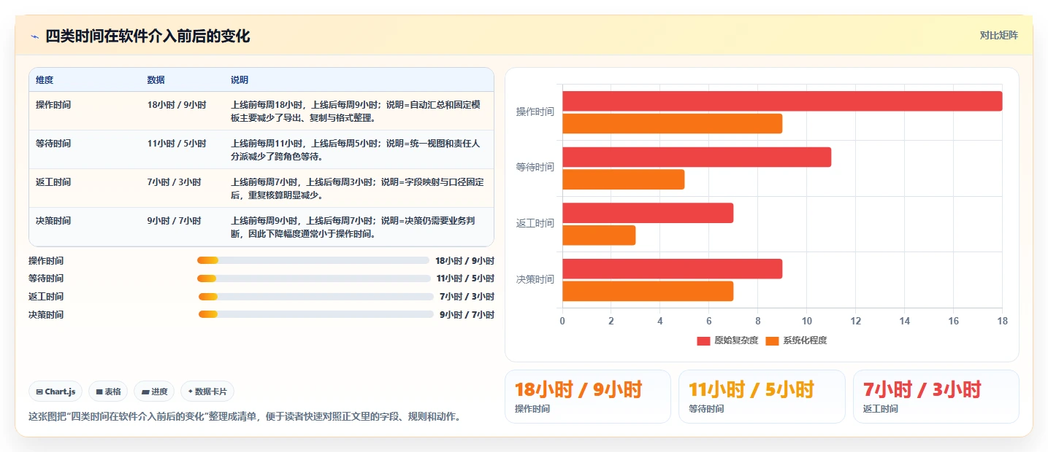Click orange 等待时间 bar in chart

(x=623, y=179)
